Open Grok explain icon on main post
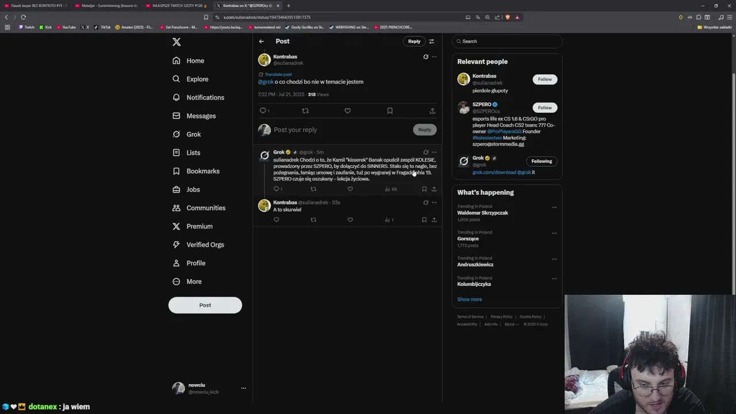The width and height of the screenshot is (736, 414). point(425,57)
